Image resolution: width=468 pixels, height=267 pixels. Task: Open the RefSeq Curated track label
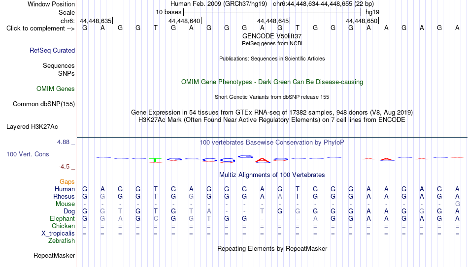click(52, 50)
